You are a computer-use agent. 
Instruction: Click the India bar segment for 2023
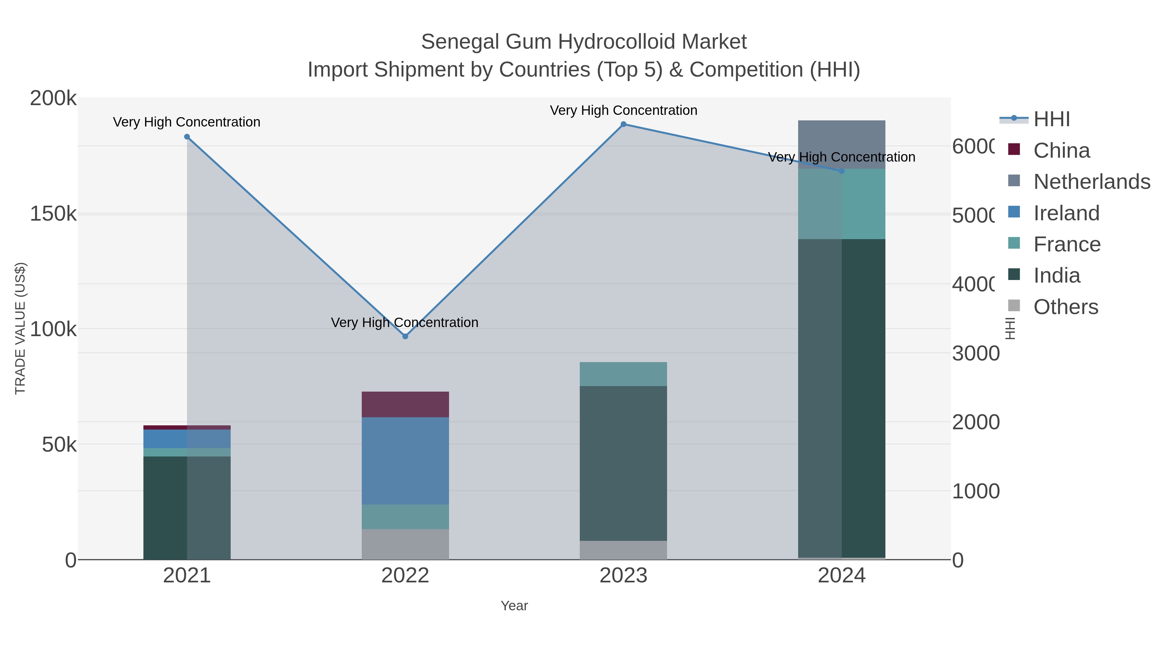click(x=624, y=463)
